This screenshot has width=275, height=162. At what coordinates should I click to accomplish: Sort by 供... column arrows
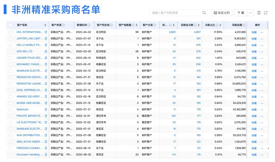(174, 25)
